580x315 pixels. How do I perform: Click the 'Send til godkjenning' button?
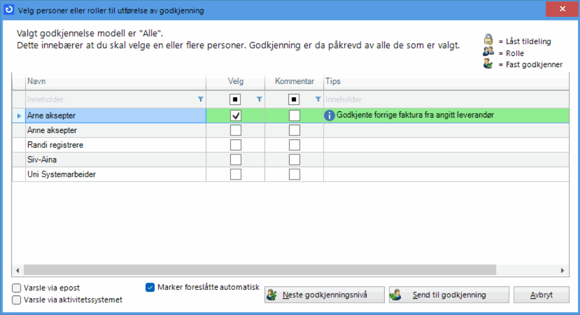(449, 295)
